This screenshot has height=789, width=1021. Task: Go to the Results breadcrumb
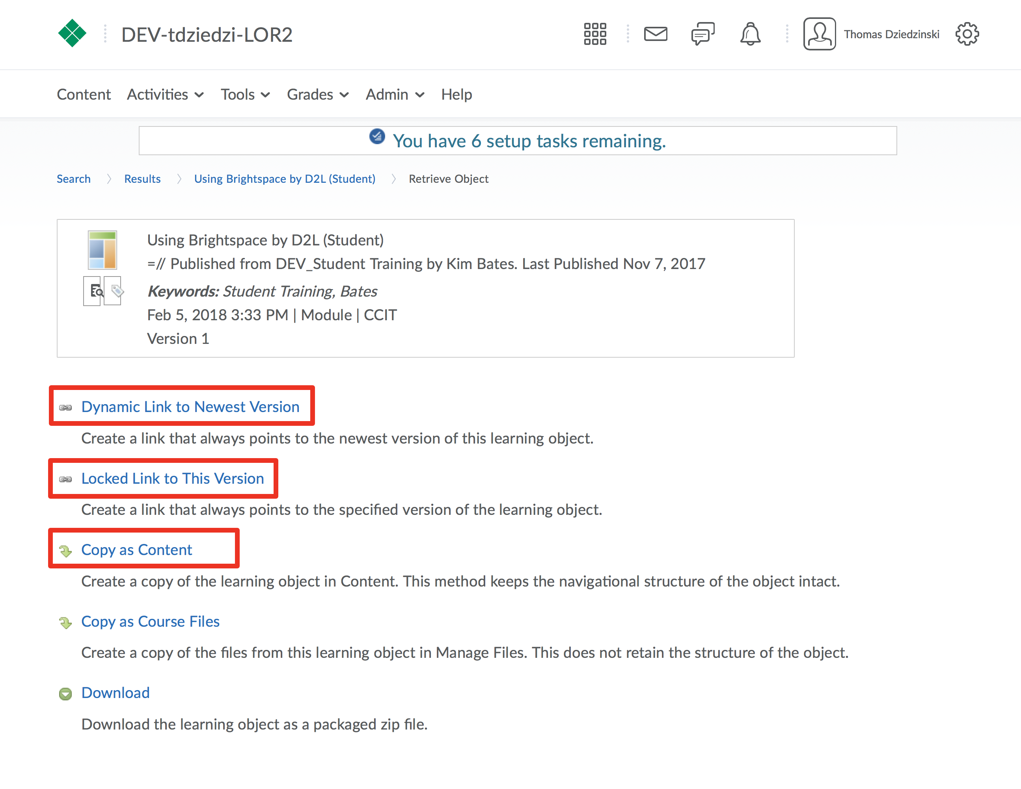142,178
